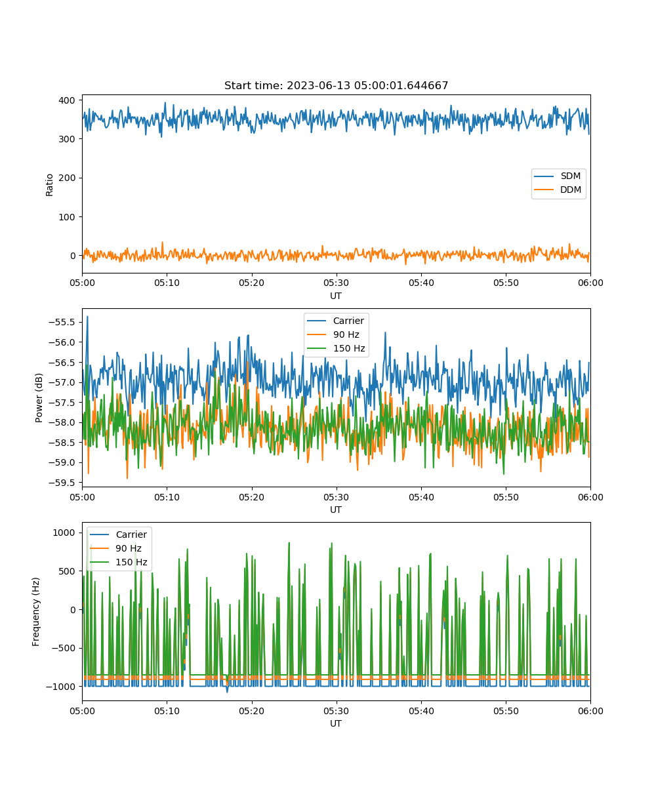The width and height of the screenshot is (656, 787).
Task: Click the −55.5 tick on the Power axis
Action: 63,322
